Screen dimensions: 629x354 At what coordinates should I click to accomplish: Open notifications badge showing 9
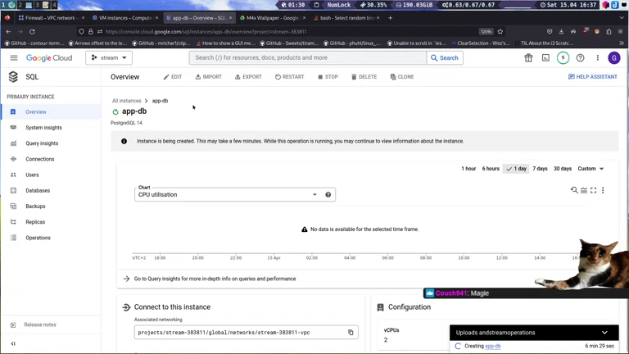563,58
